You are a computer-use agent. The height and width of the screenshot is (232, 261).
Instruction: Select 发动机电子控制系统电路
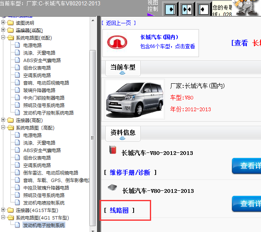pyautogui.click(x=48, y=113)
